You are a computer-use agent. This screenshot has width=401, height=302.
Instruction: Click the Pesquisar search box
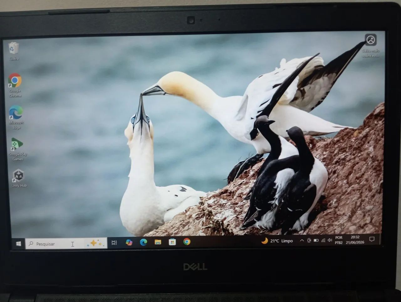click(x=66, y=243)
